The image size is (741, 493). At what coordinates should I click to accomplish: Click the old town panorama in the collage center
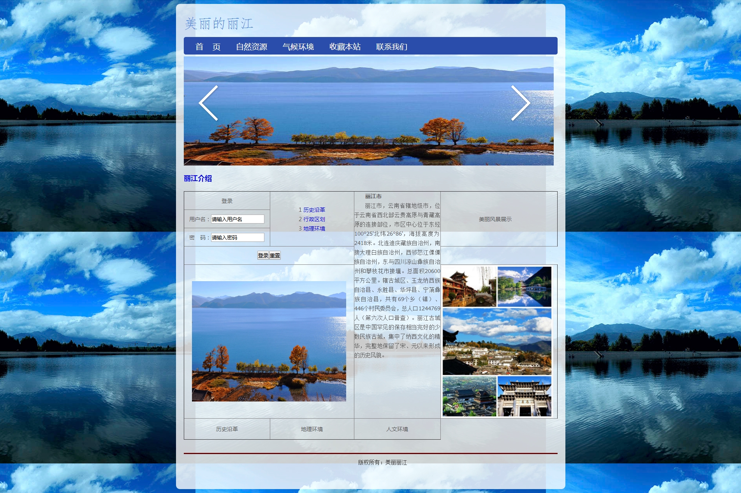tap(497, 342)
